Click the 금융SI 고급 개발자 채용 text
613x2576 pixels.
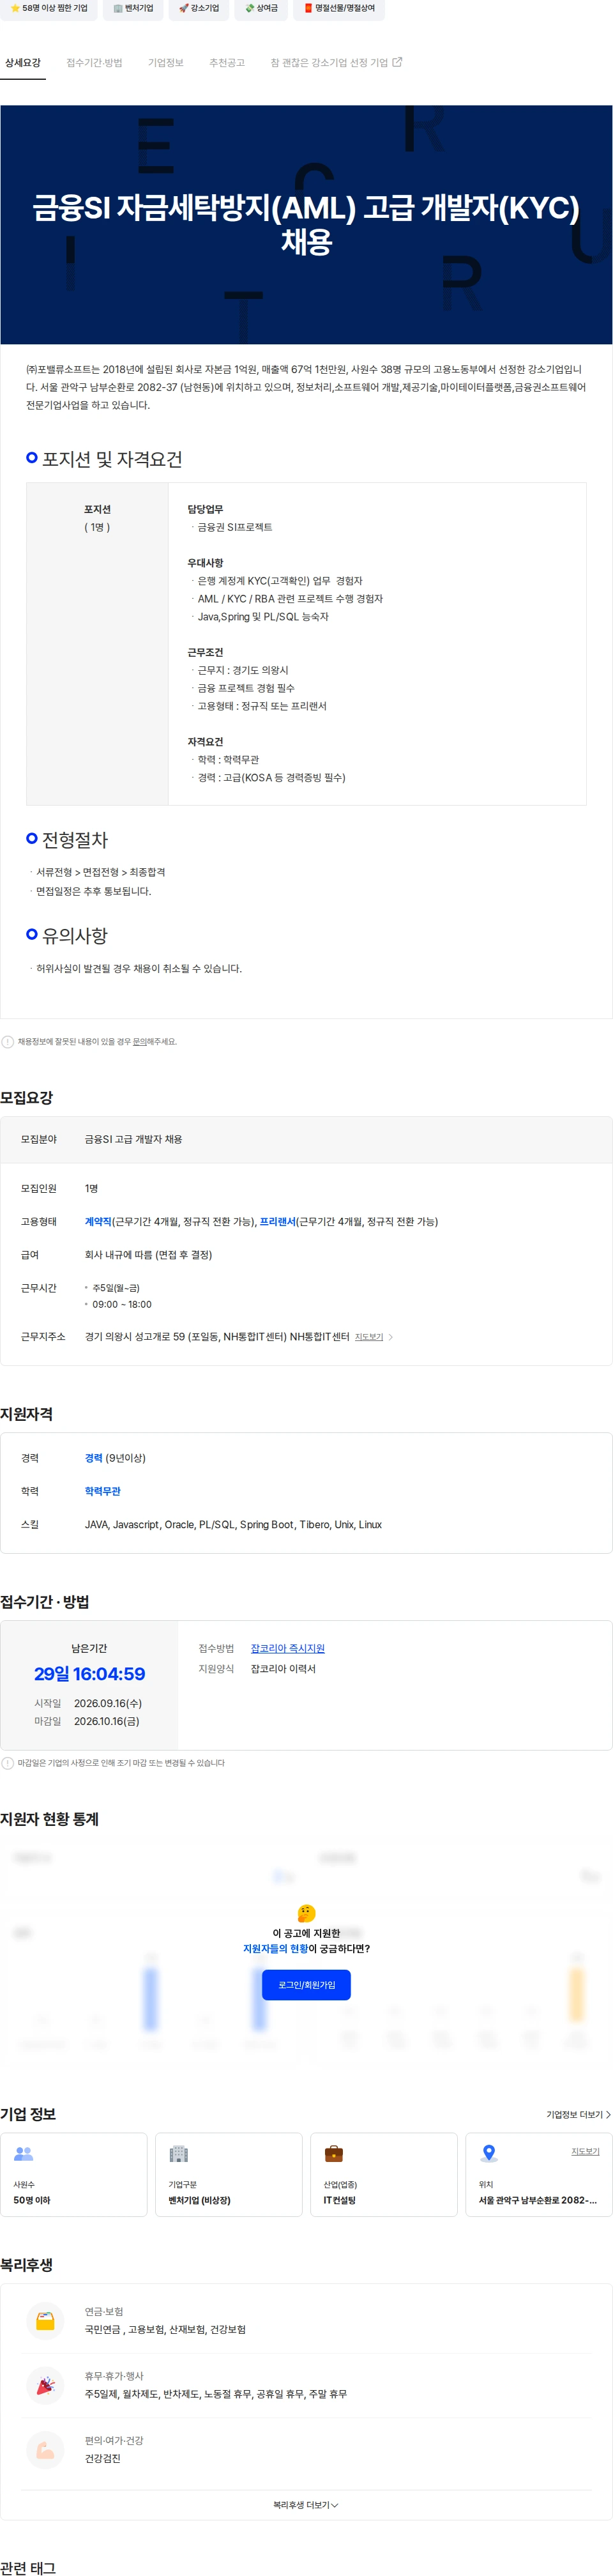[133, 1139]
